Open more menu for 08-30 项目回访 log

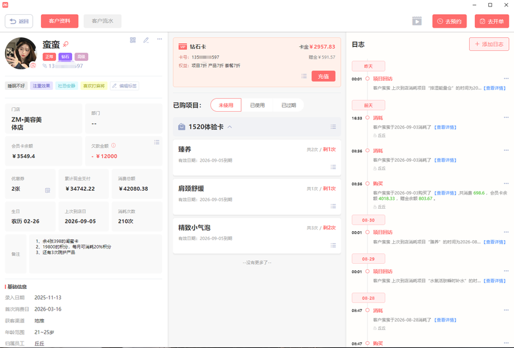[506, 232]
